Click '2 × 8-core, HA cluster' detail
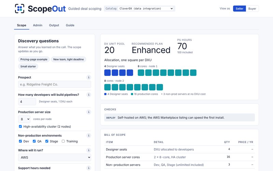This screenshot has width=273, height=171. [x=170, y=157]
